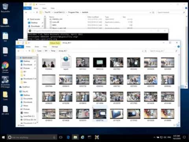Screen dimensions: 189x142
Task: Open Internet Explorer from the taskbar
Action: click(83, 137)
